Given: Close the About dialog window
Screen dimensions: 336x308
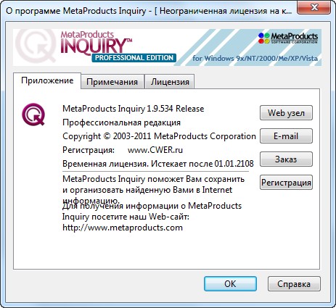Looking at the screenshot, I should click(x=314, y=8).
